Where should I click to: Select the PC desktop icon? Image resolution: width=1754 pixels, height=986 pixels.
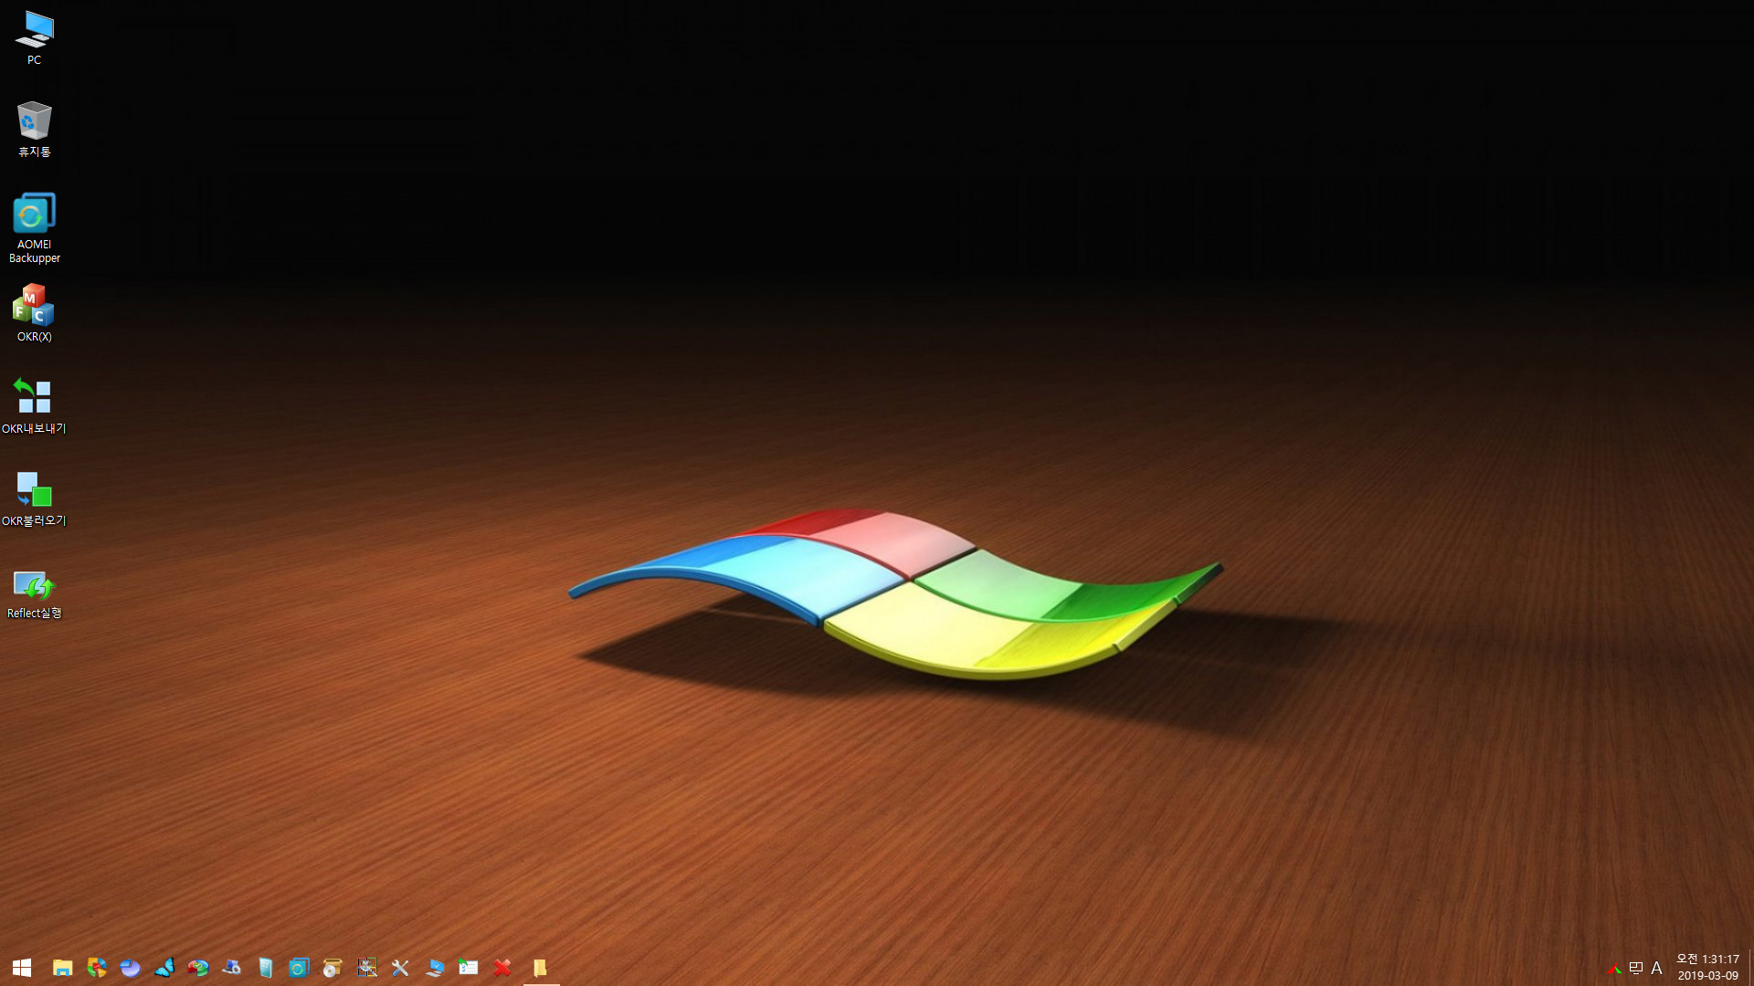point(34,38)
